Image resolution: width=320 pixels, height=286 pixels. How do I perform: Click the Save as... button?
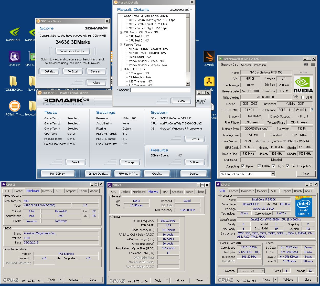tap(97, 71)
